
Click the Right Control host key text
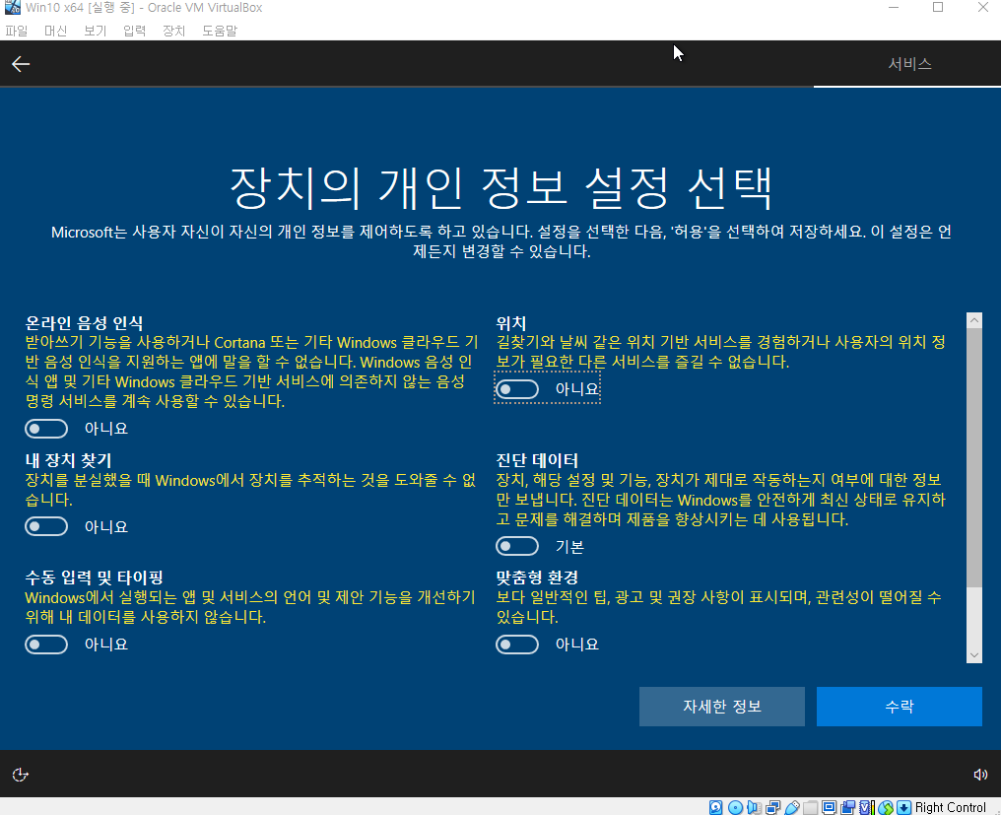click(950, 807)
